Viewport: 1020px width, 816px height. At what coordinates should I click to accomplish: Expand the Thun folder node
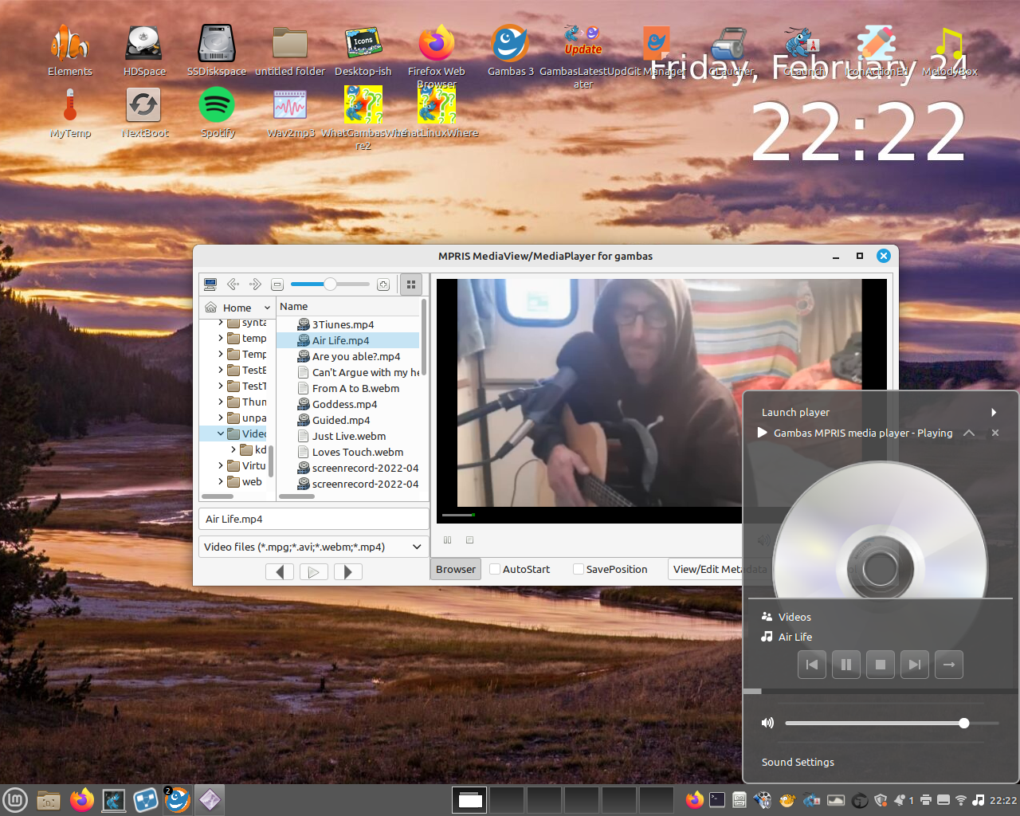221,402
